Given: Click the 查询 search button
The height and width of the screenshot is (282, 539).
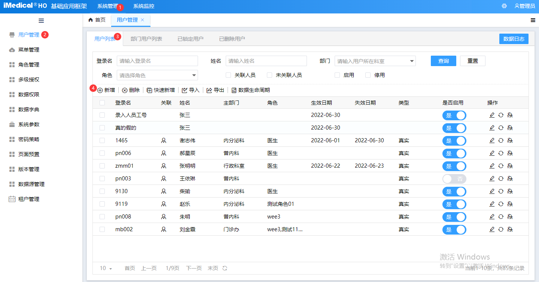Looking at the screenshot, I should click(444, 61).
